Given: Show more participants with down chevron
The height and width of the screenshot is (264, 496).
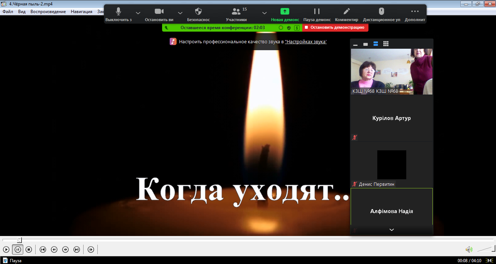Looking at the screenshot, I should coord(392,230).
